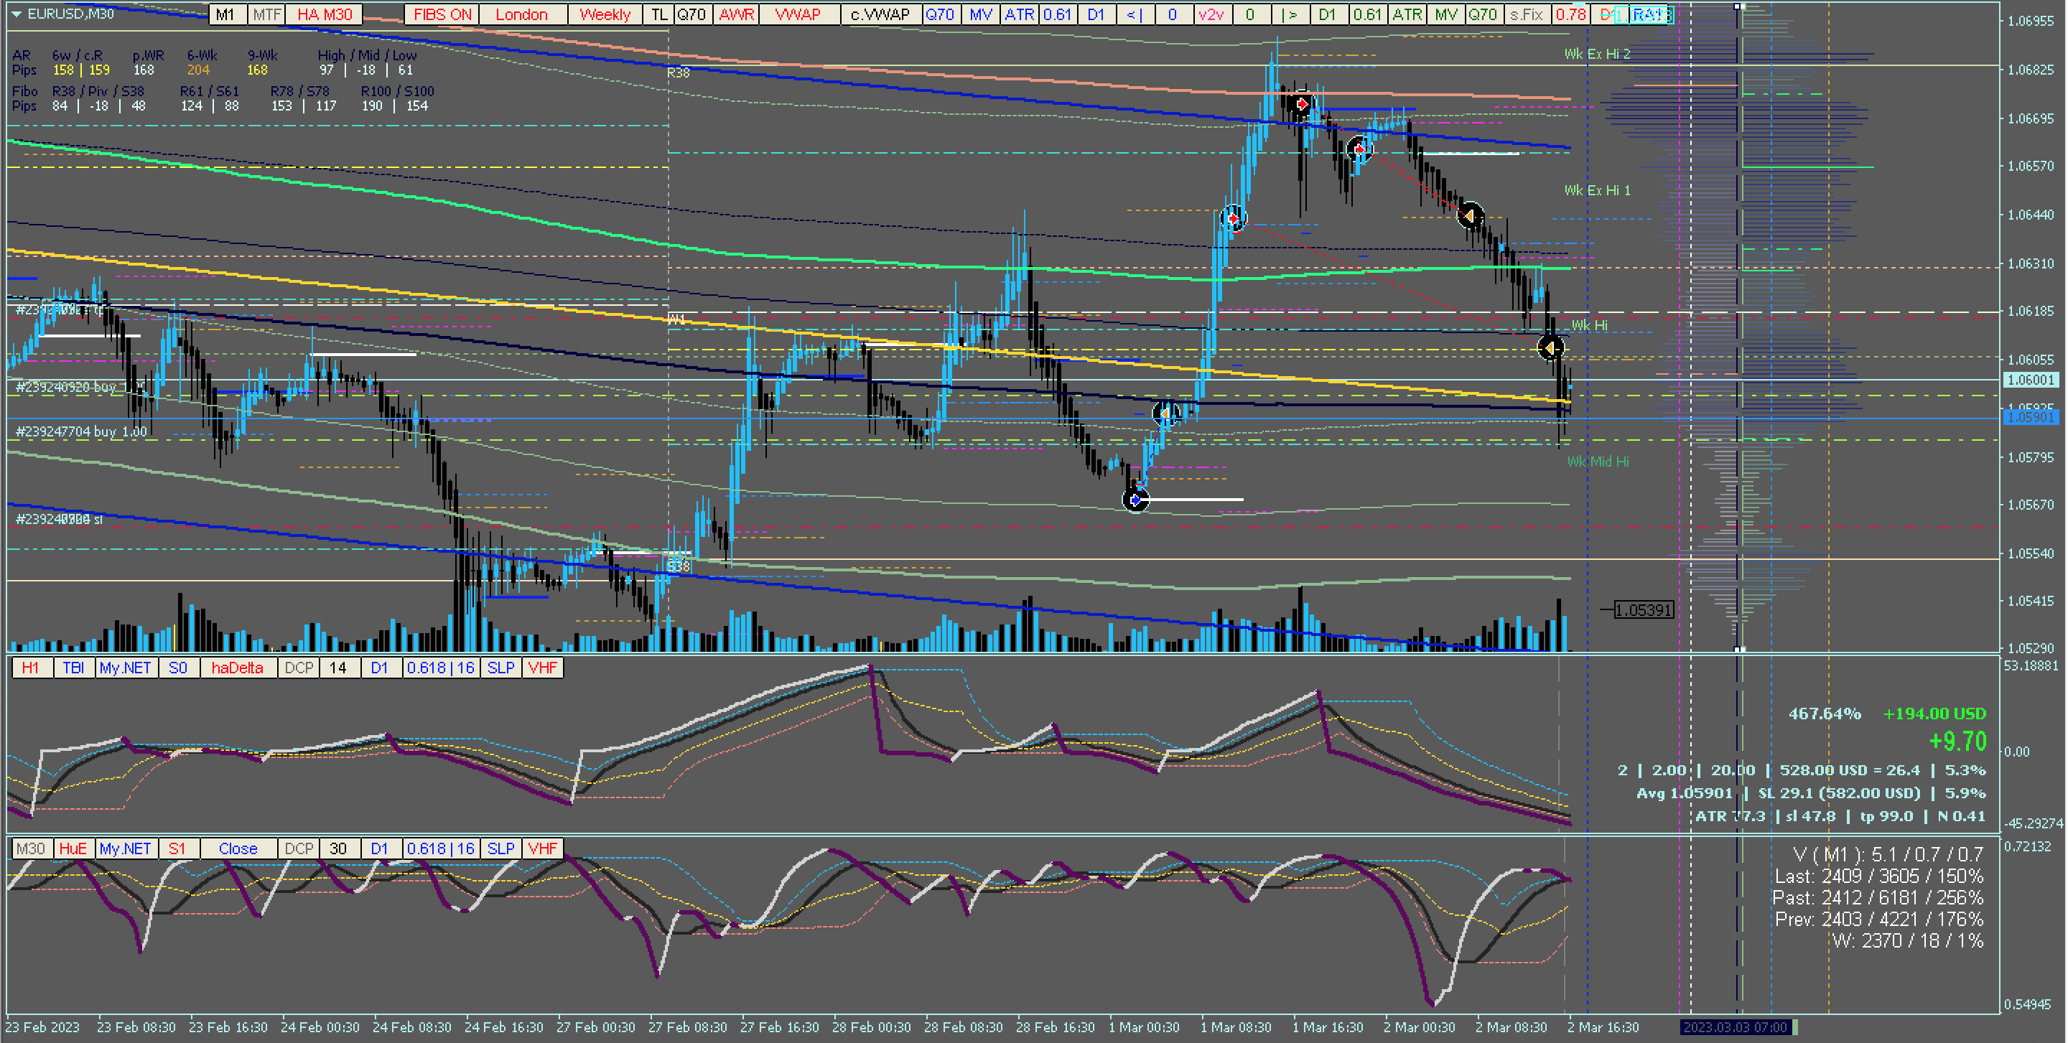Click the orange arrow marker near Wk Hi
This screenshot has width=2068, height=1043.
1550,347
